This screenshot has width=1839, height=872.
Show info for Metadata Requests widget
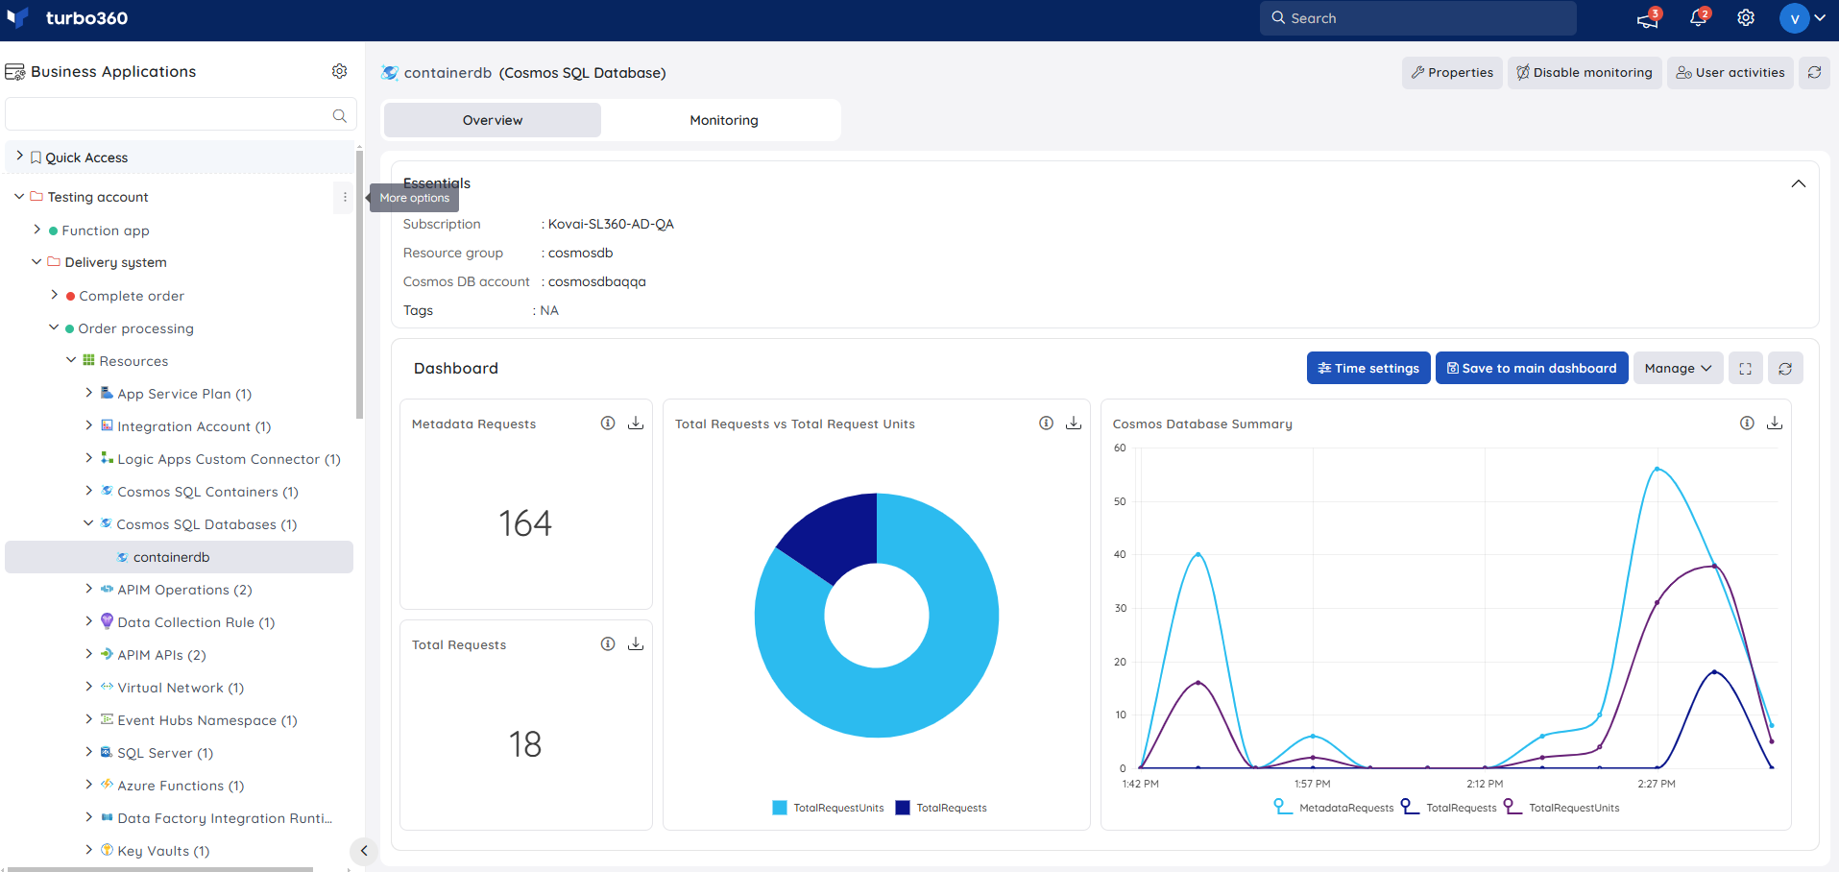pos(608,424)
